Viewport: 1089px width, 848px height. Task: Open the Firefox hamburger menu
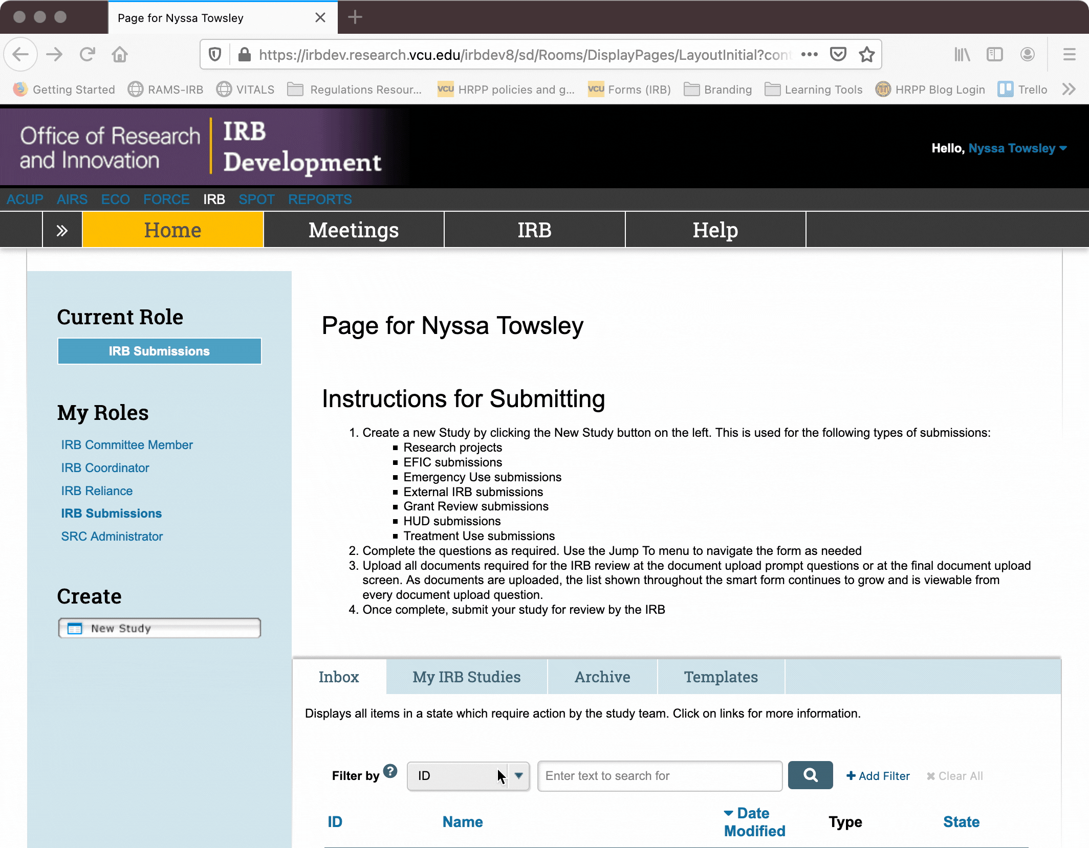tap(1069, 54)
